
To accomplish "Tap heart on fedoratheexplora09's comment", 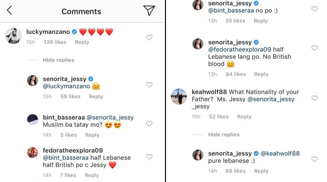I will (x=149, y=157).
